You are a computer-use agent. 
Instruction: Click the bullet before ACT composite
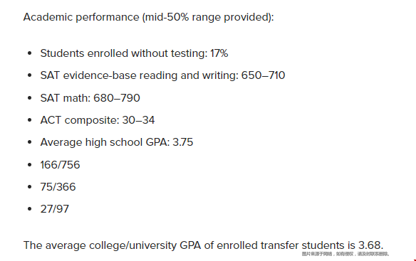point(29,120)
